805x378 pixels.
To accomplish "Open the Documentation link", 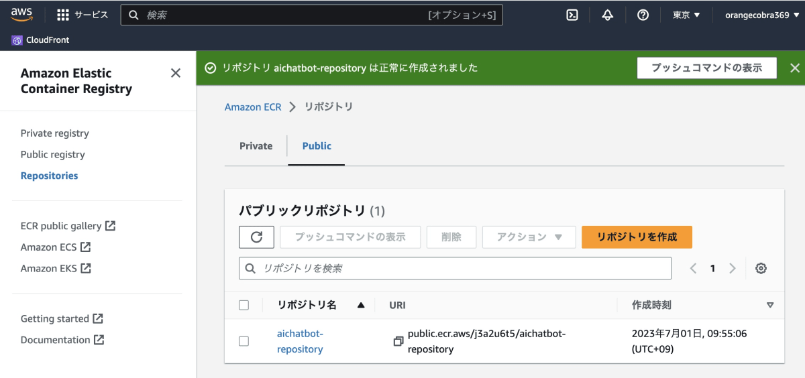I will tap(55, 340).
